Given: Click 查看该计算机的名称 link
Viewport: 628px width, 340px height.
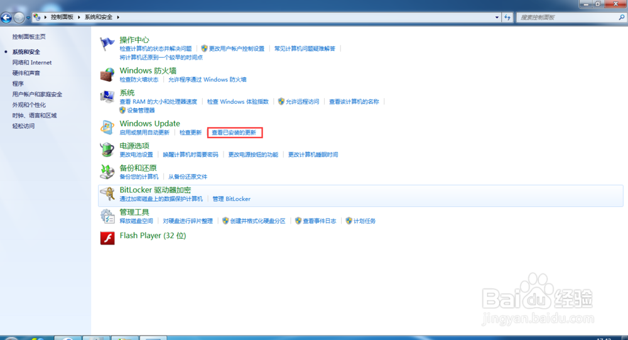Looking at the screenshot, I should (x=354, y=101).
